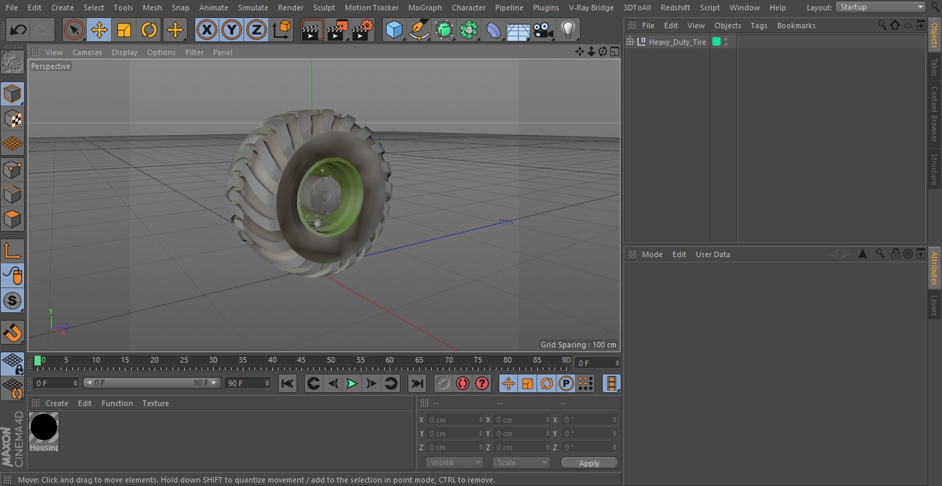Go to end of animation
The width and height of the screenshot is (942, 486).
417,383
